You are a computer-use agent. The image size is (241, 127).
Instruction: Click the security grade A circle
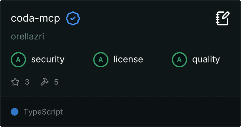coord(18,59)
